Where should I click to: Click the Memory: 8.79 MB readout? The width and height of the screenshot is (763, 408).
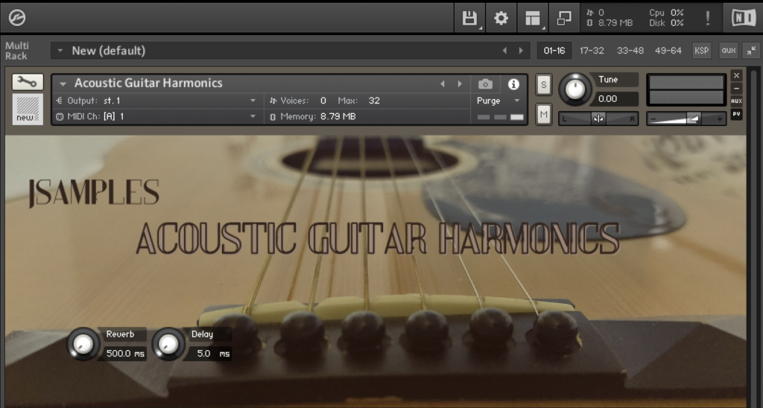(x=314, y=117)
